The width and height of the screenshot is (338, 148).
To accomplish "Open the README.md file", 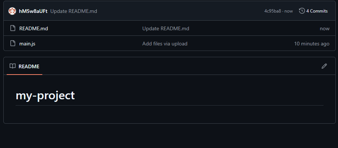I will pyautogui.click(x=33, y=28).
